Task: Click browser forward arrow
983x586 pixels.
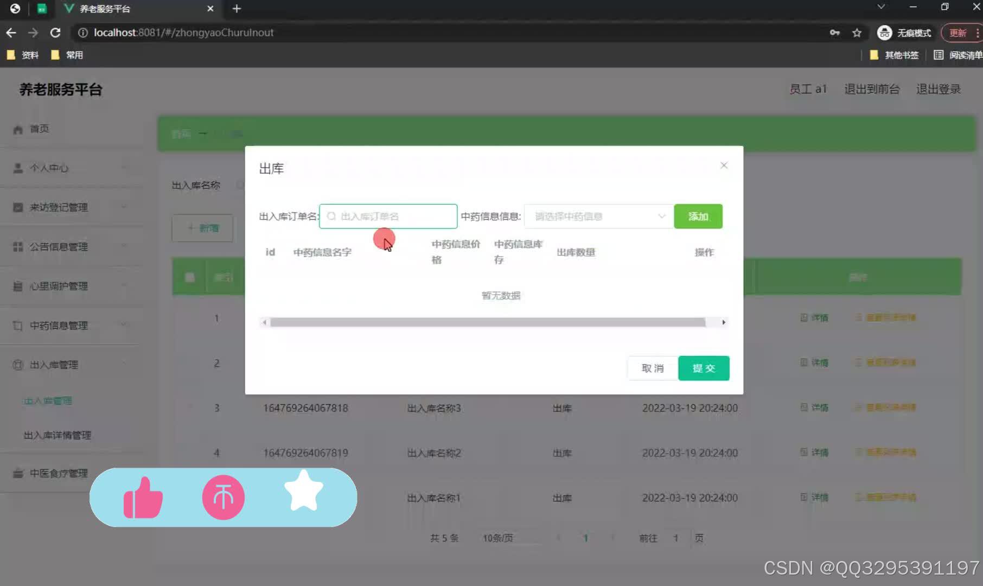Action: coord(33,33)
